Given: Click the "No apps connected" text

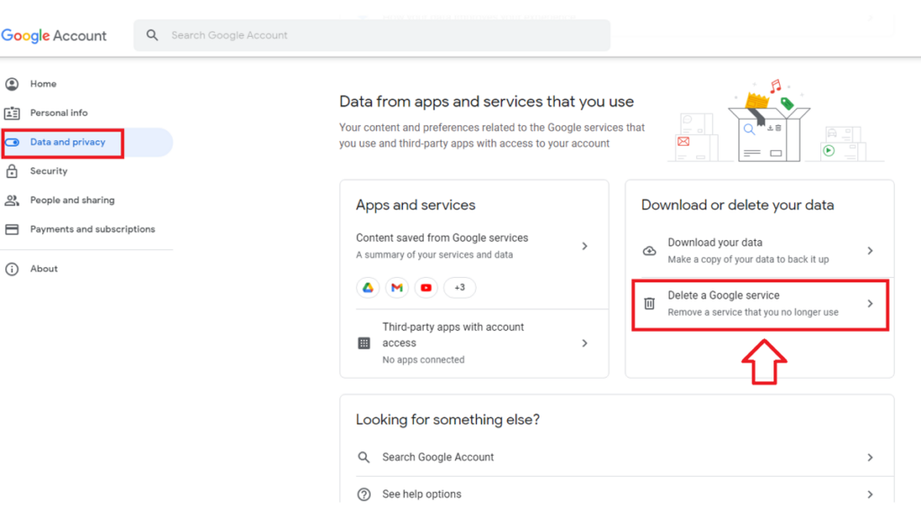Looking at the screenshot, I should coord(423,360).
